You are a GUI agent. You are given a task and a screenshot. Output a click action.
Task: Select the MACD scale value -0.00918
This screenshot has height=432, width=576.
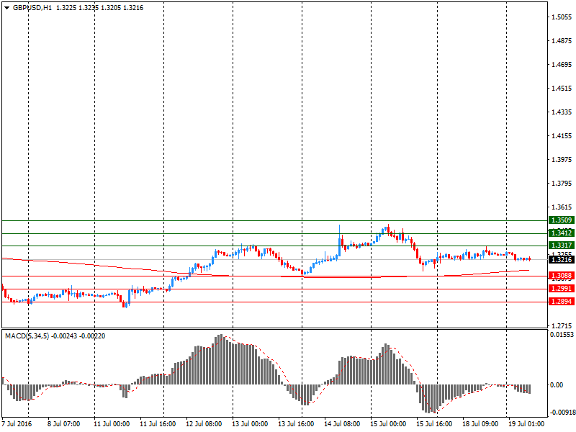(x=562, y=413)
